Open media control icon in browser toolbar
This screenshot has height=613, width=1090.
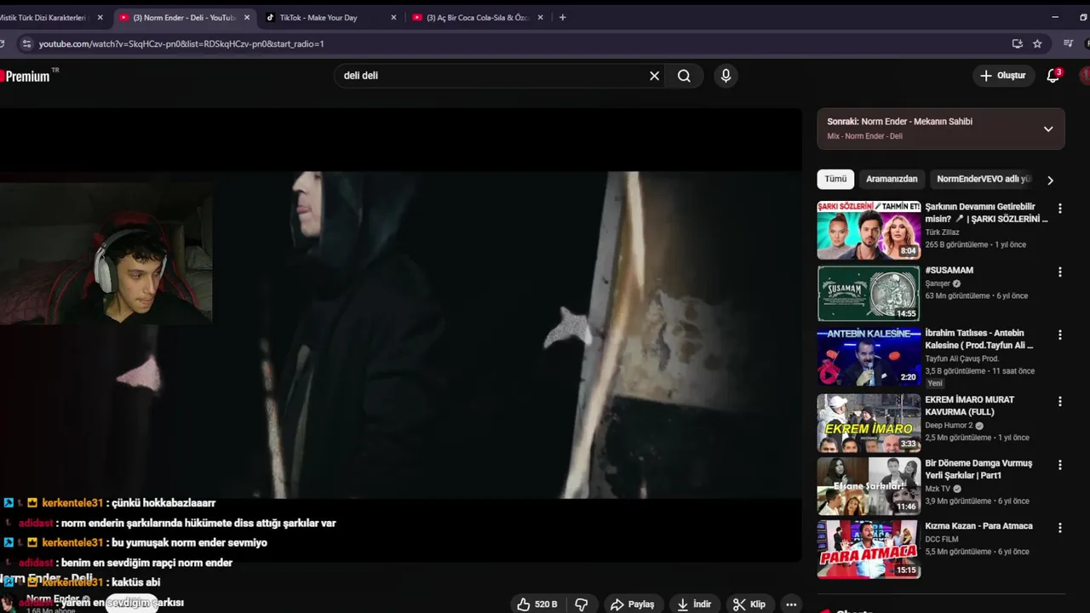coord(1069,43)
